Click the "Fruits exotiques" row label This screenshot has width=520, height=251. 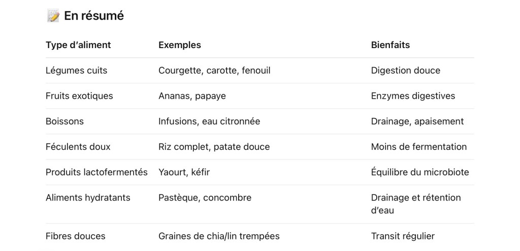[x=79, y=96]
